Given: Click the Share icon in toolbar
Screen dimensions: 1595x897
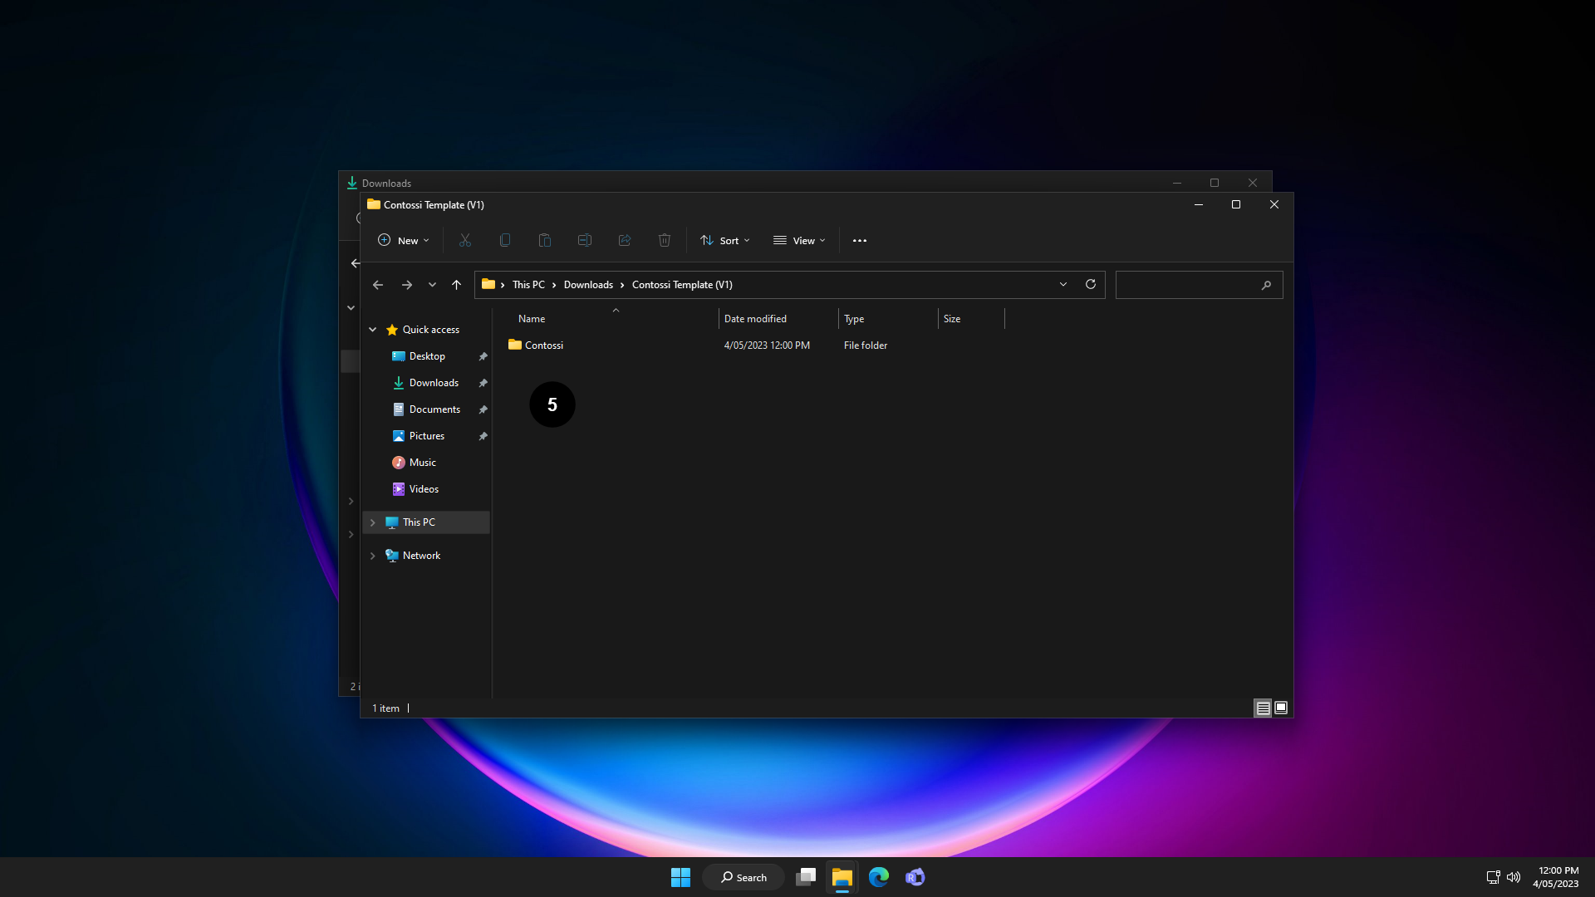Looking at the screenshot, I should [625, 240].
